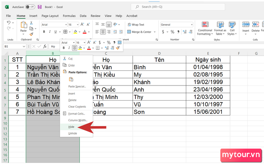Viewport: 264px width, 165px height.
Task: Click cell containing 23/04/1996
Action: click(208, 89)
